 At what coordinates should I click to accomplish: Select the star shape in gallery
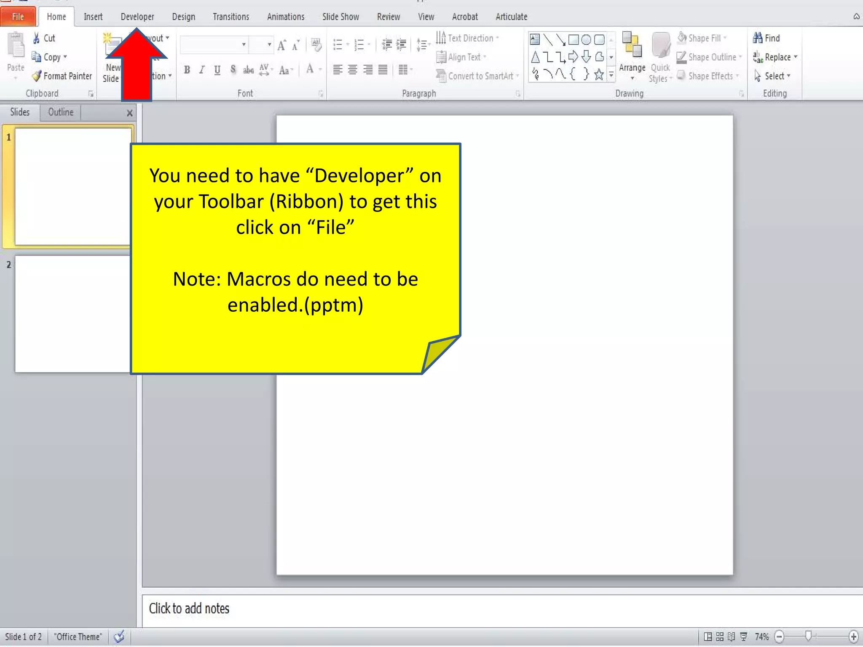pyautogui.click(x=599, y=75)
